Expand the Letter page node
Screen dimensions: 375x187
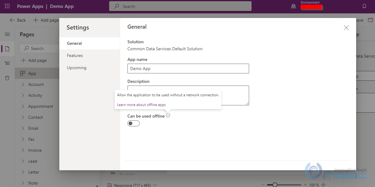coord(23,172)
